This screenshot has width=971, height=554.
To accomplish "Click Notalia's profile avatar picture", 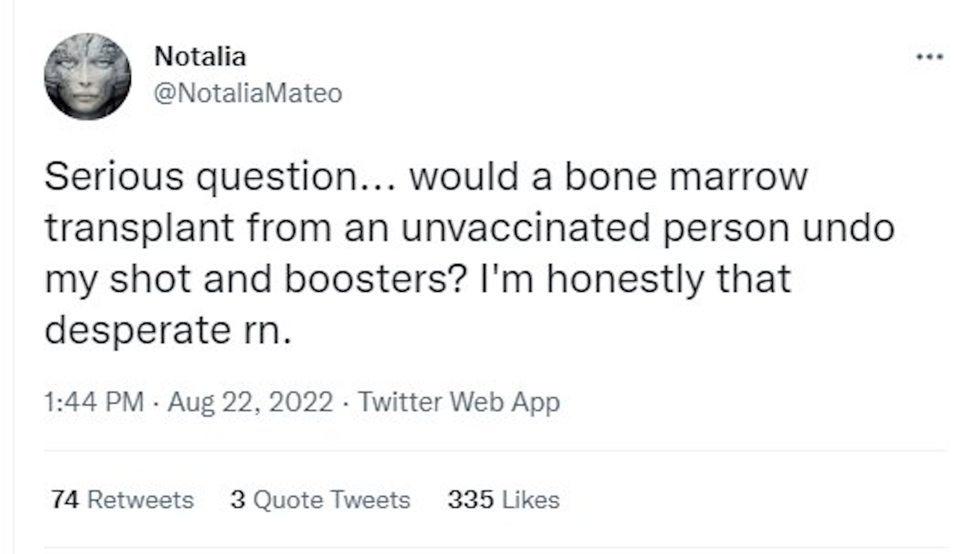I will point(87,76).
